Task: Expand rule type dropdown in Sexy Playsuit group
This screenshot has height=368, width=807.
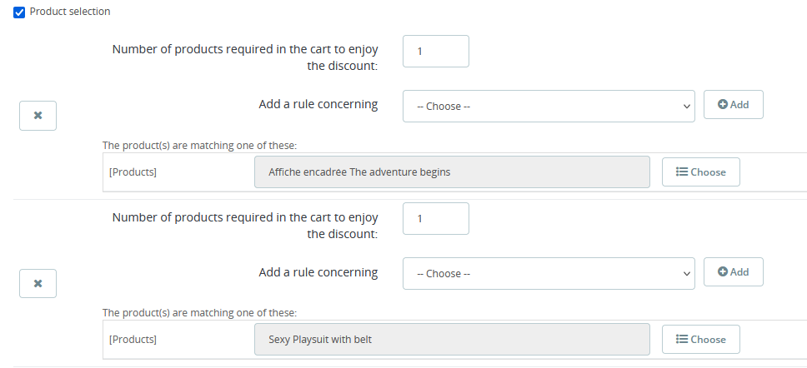Action: coord(548,274)
